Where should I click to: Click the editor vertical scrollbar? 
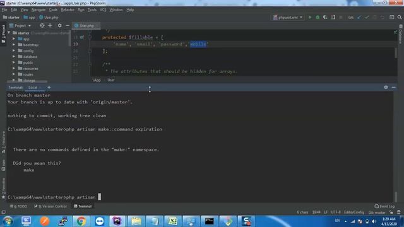click(x=396, y=53)
